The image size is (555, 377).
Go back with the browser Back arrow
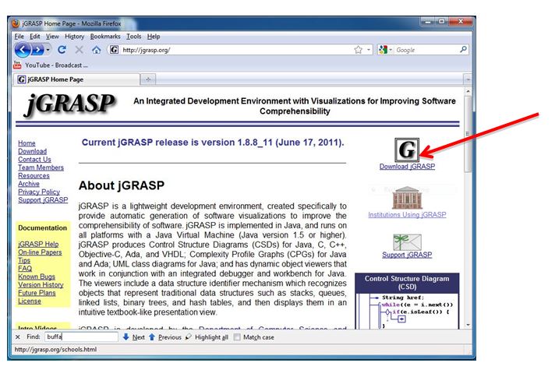(23, 50)
